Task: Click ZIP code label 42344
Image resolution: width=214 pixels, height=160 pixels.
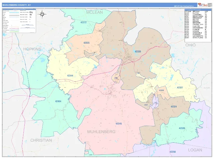Action: coord(70,76)
